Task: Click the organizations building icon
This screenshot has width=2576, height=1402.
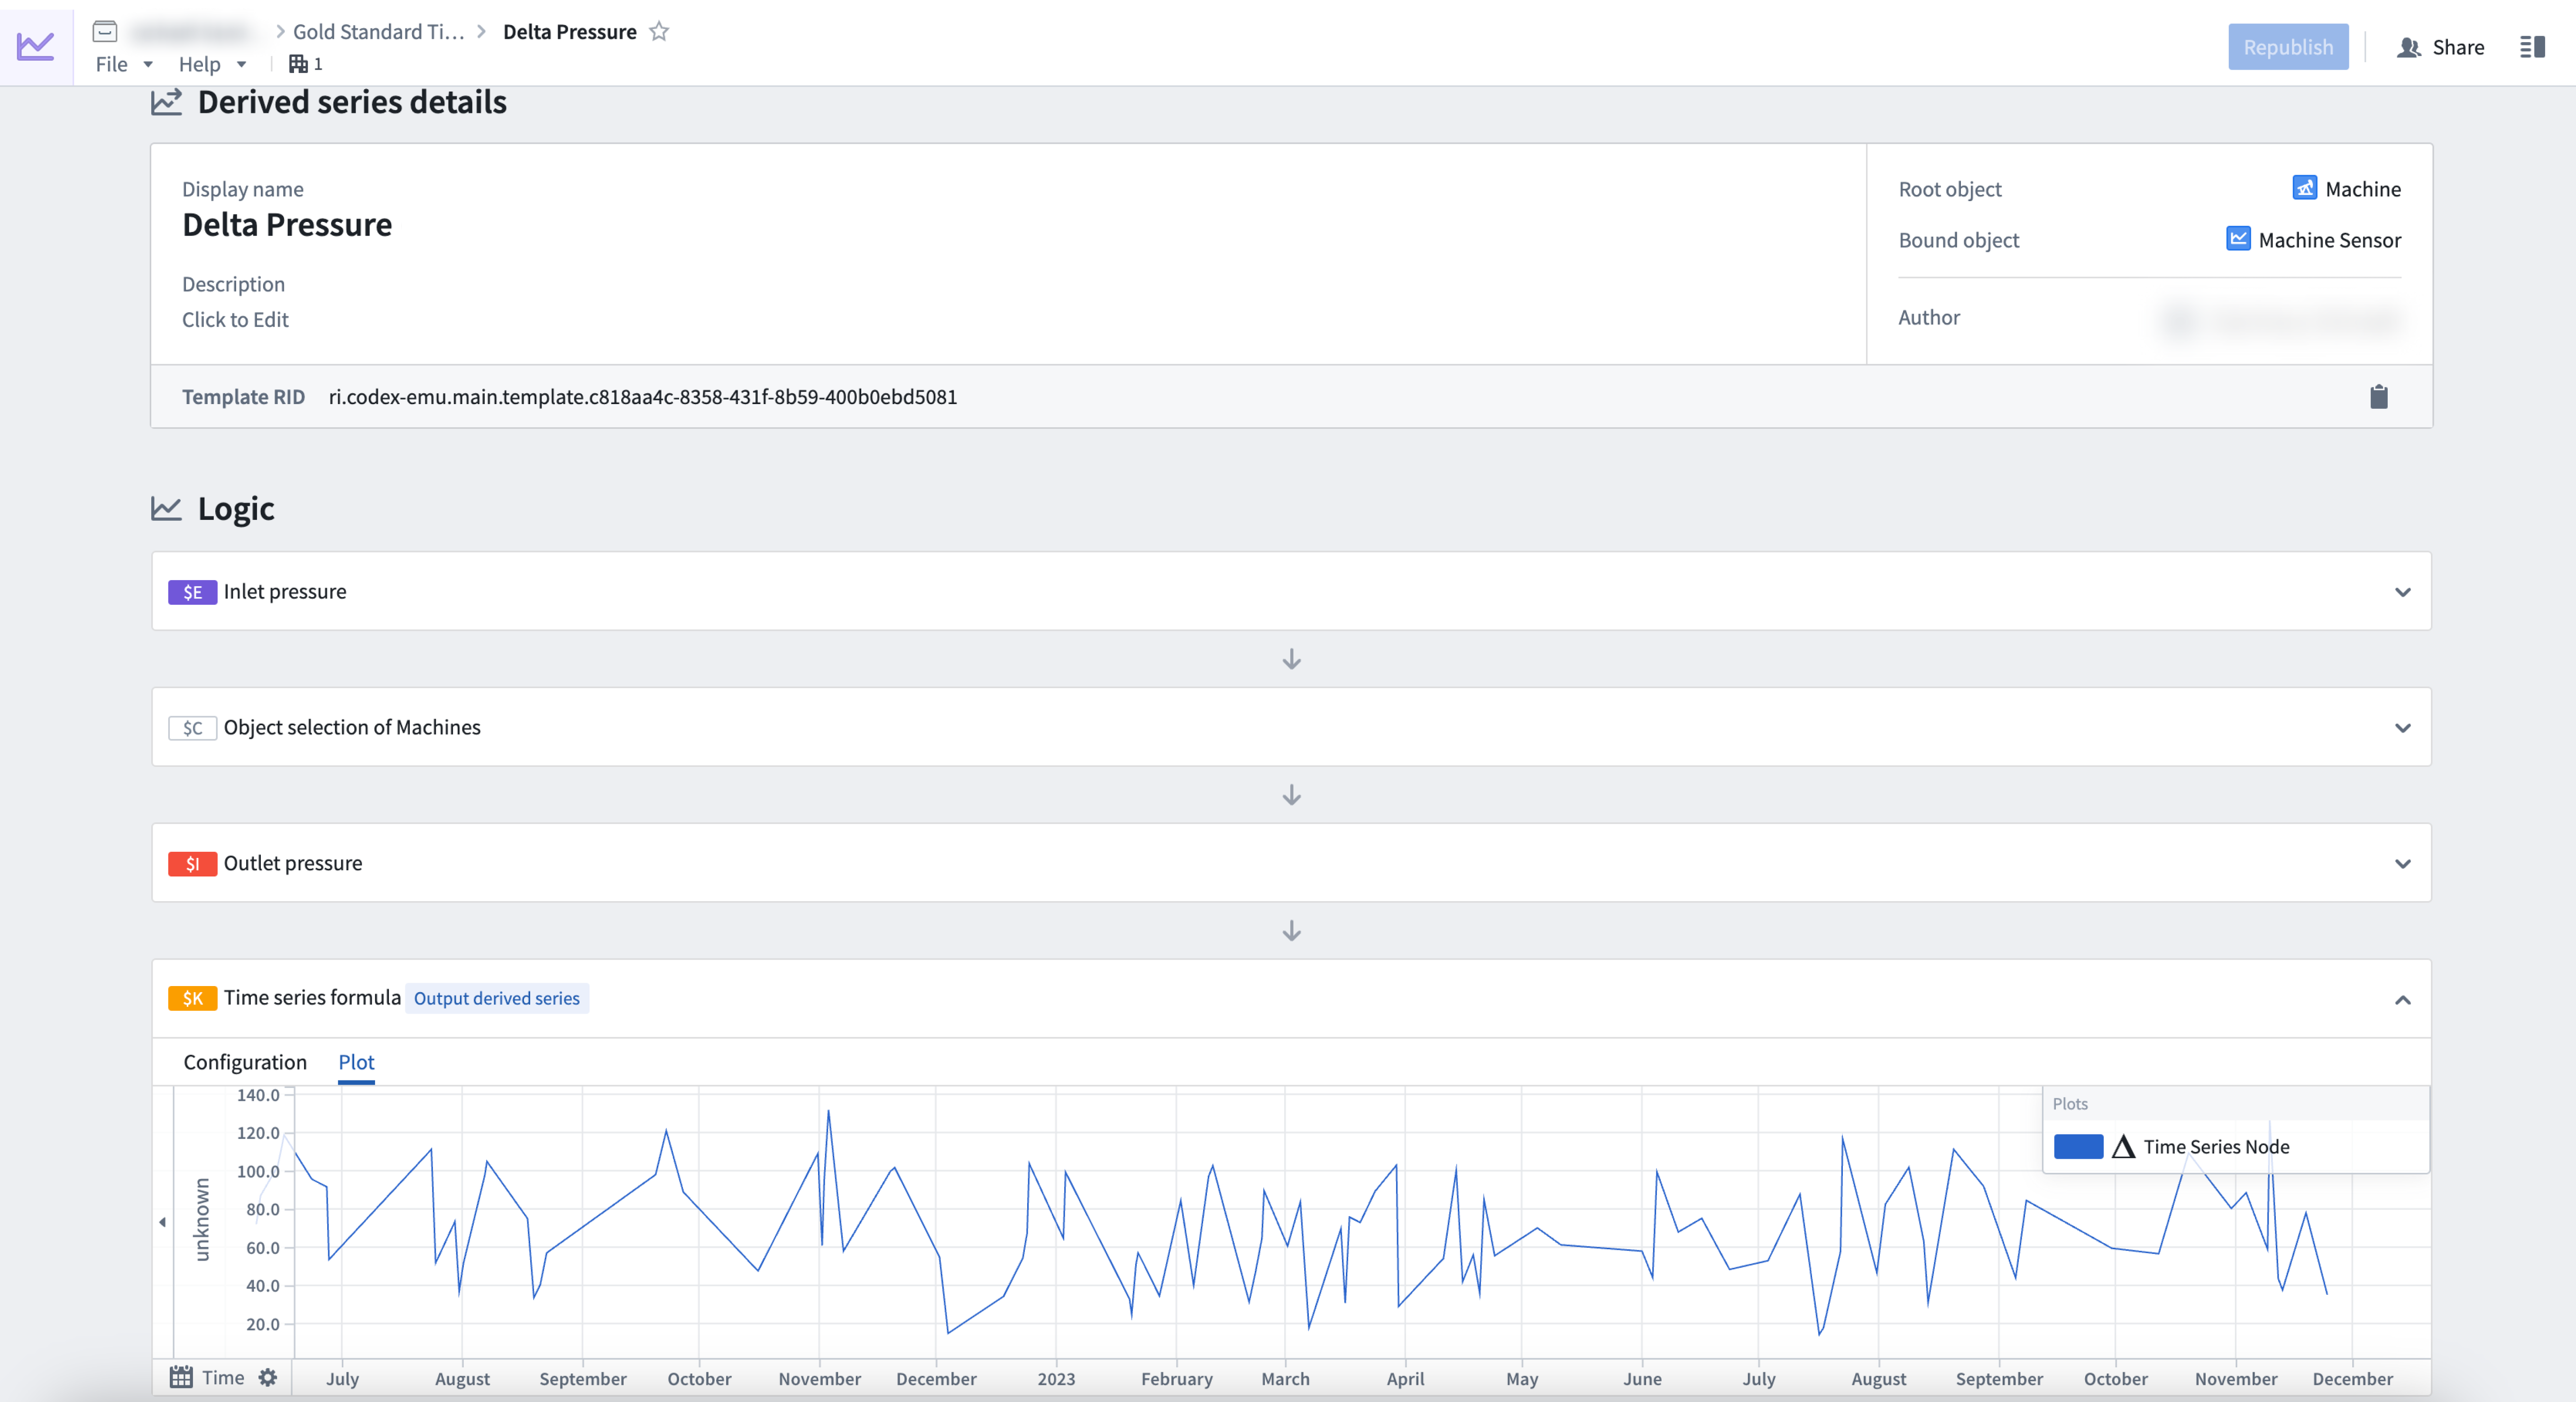Action: (298, 64)
